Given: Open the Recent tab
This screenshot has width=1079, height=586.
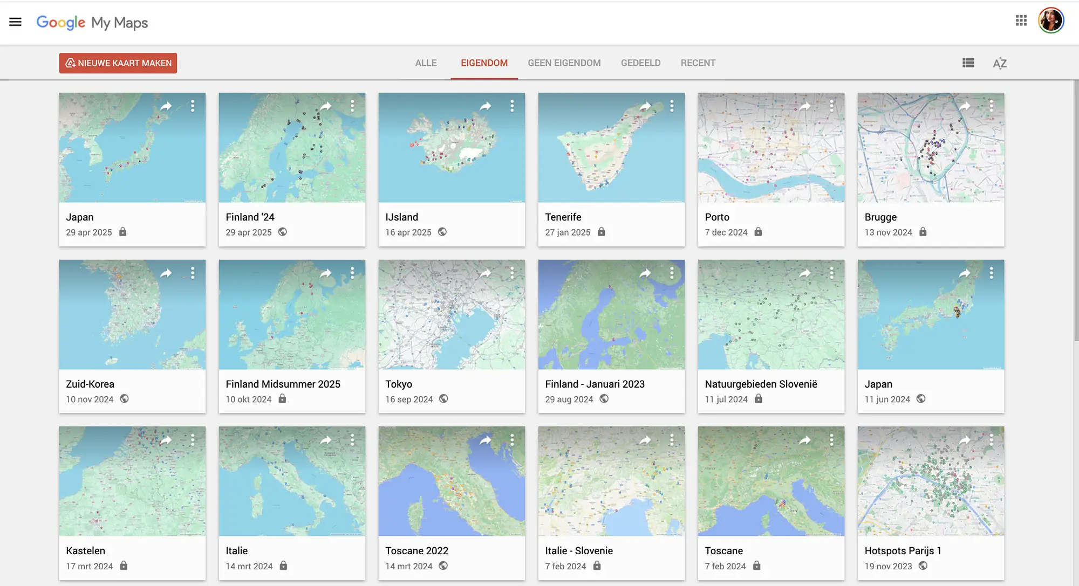Looking at the screenshot, I should point(698,63).
